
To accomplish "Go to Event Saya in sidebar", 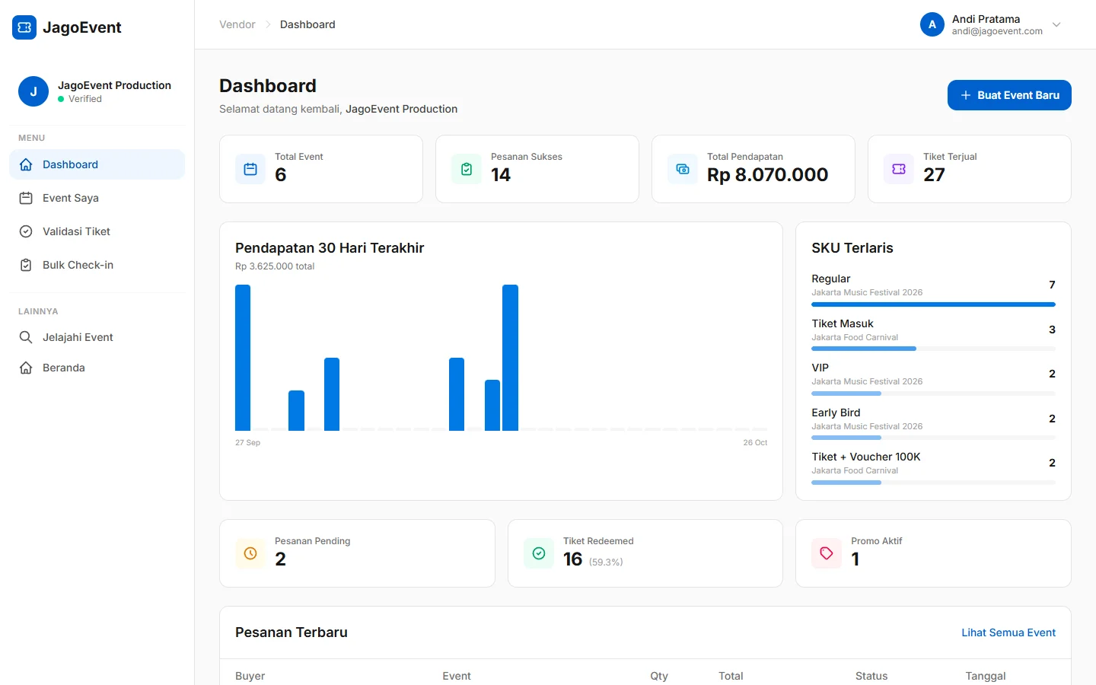I will [x=97, y=198].
